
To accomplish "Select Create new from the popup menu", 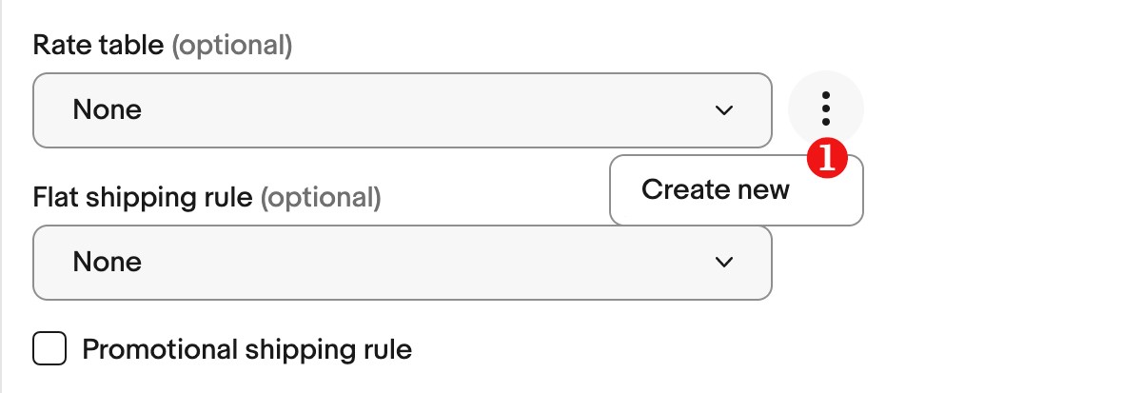I will 737,190.
